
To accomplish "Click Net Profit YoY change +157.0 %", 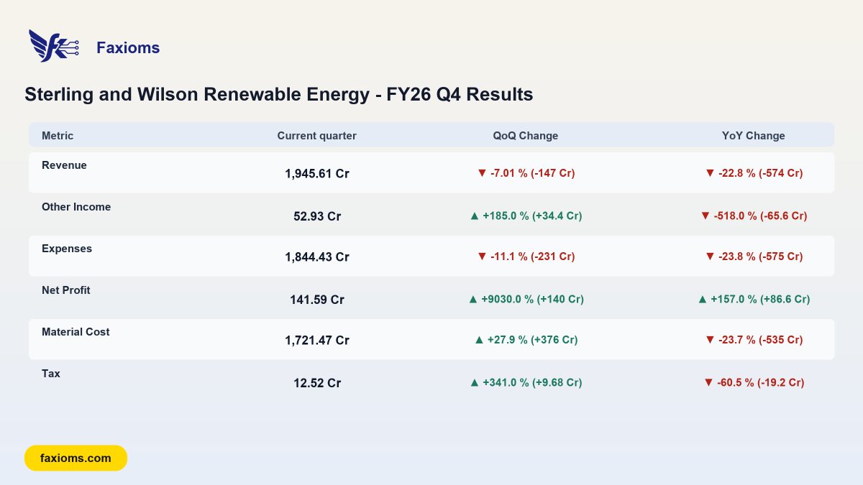I will coord(754,298).
